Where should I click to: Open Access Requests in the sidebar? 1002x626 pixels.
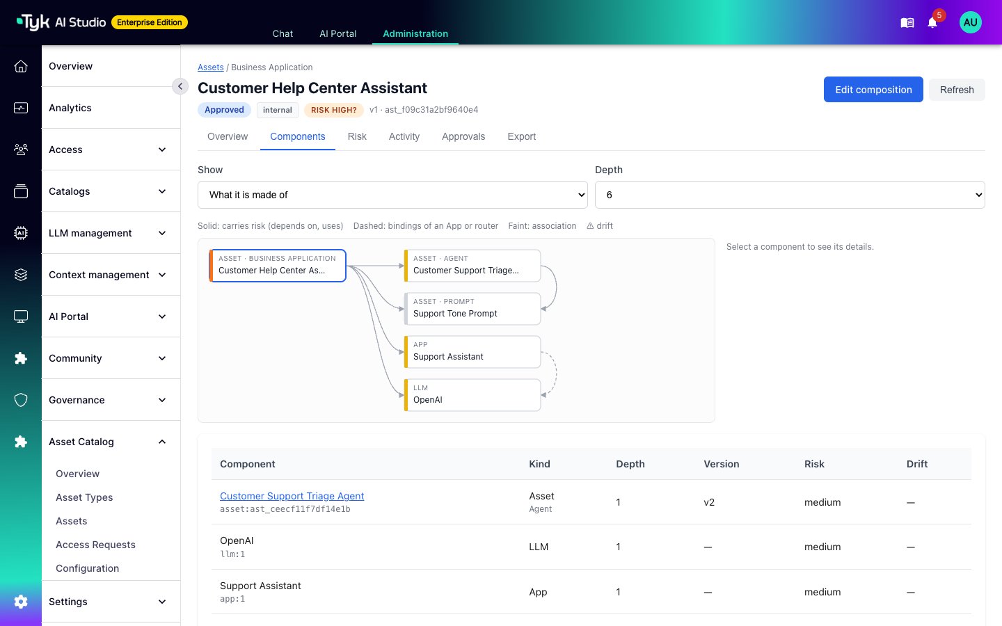(x=95, y=545)
